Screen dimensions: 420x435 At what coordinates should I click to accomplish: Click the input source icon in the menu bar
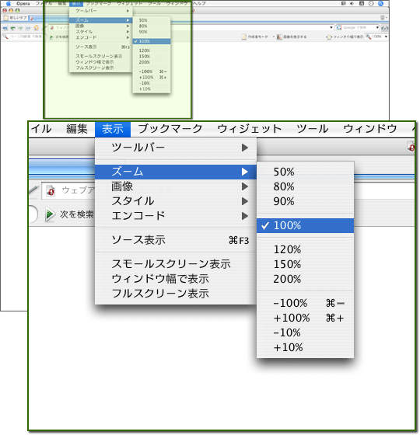point(362,3)
